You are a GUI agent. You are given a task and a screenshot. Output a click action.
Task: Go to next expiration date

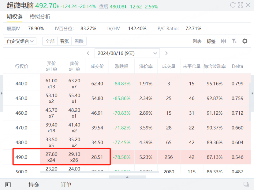coord(166,53)
